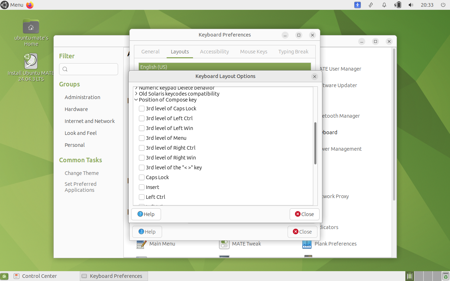
Task: Collapse Position of Compose key section
Action: pyautogui.click(x=136, y=100)
